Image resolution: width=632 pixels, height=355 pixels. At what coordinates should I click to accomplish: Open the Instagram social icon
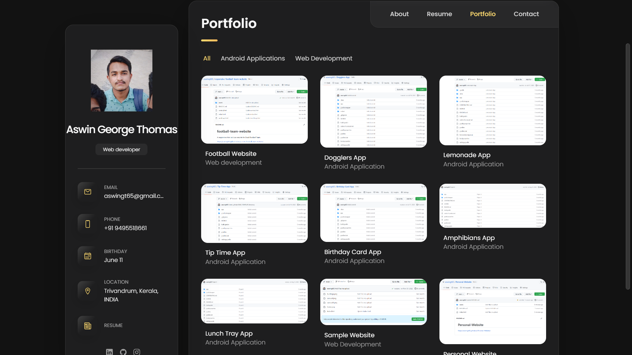tap(137, 352)
